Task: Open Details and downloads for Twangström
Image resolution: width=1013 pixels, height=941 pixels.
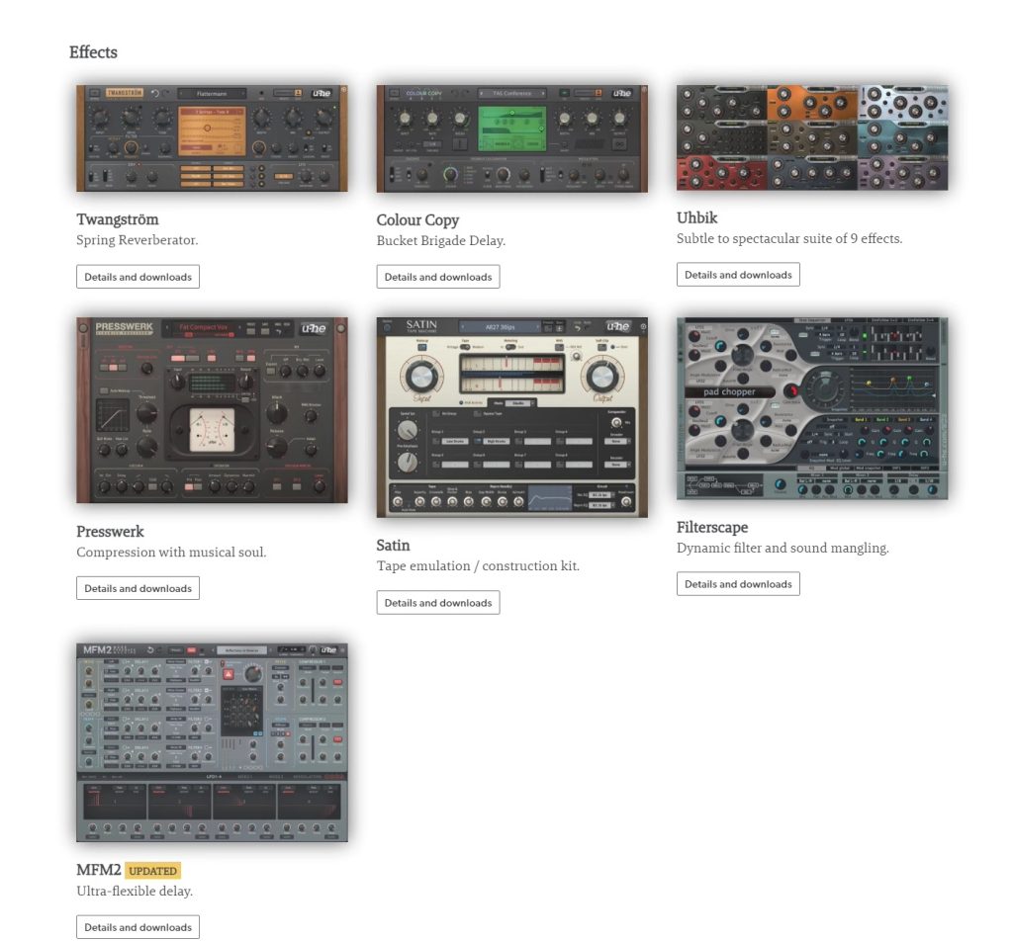Action: point(138,277)
